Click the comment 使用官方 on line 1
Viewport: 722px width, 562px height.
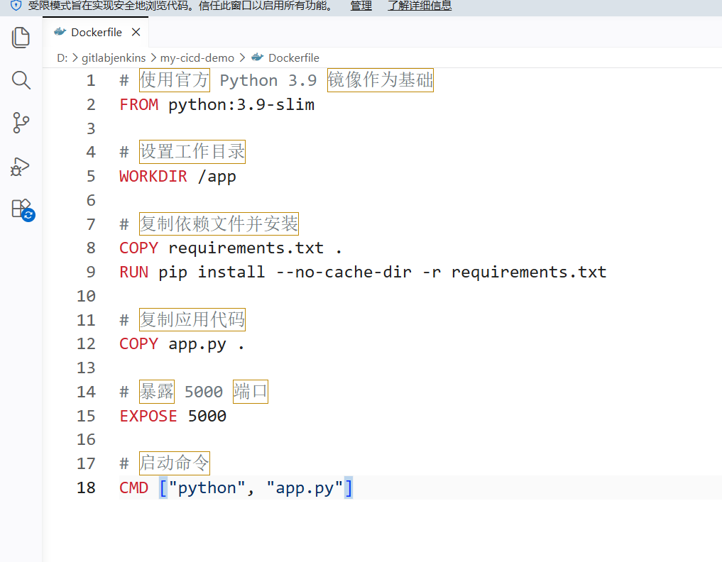(175, 80)
